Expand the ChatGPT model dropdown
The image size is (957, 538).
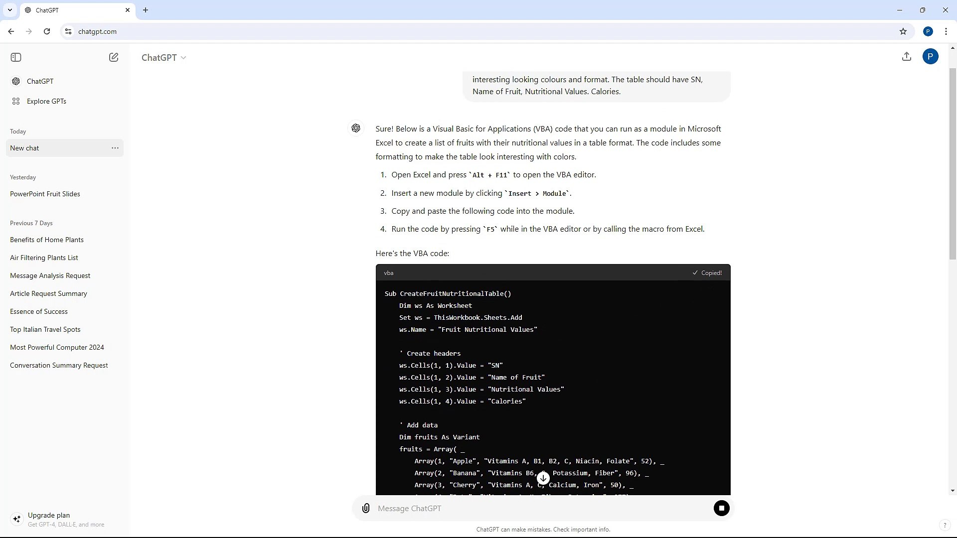(163, 58)
